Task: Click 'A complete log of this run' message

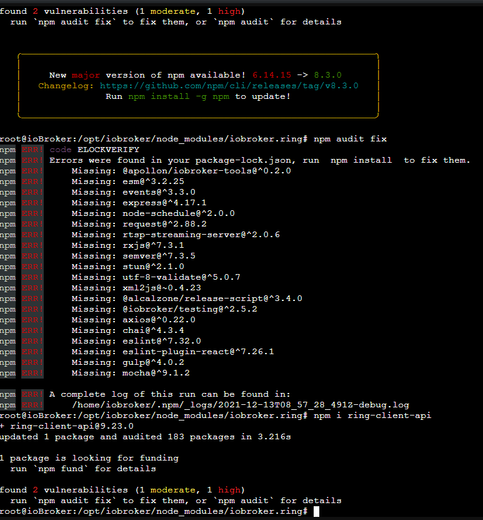Action: (x=170, y=394)
